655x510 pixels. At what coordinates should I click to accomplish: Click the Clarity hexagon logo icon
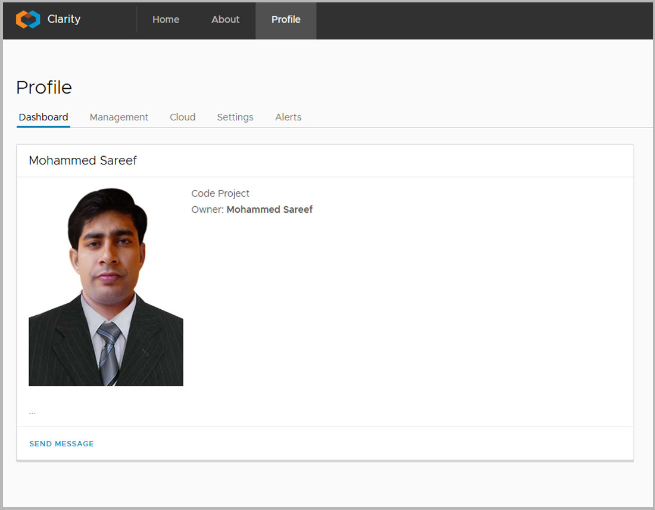click(27, 20)
